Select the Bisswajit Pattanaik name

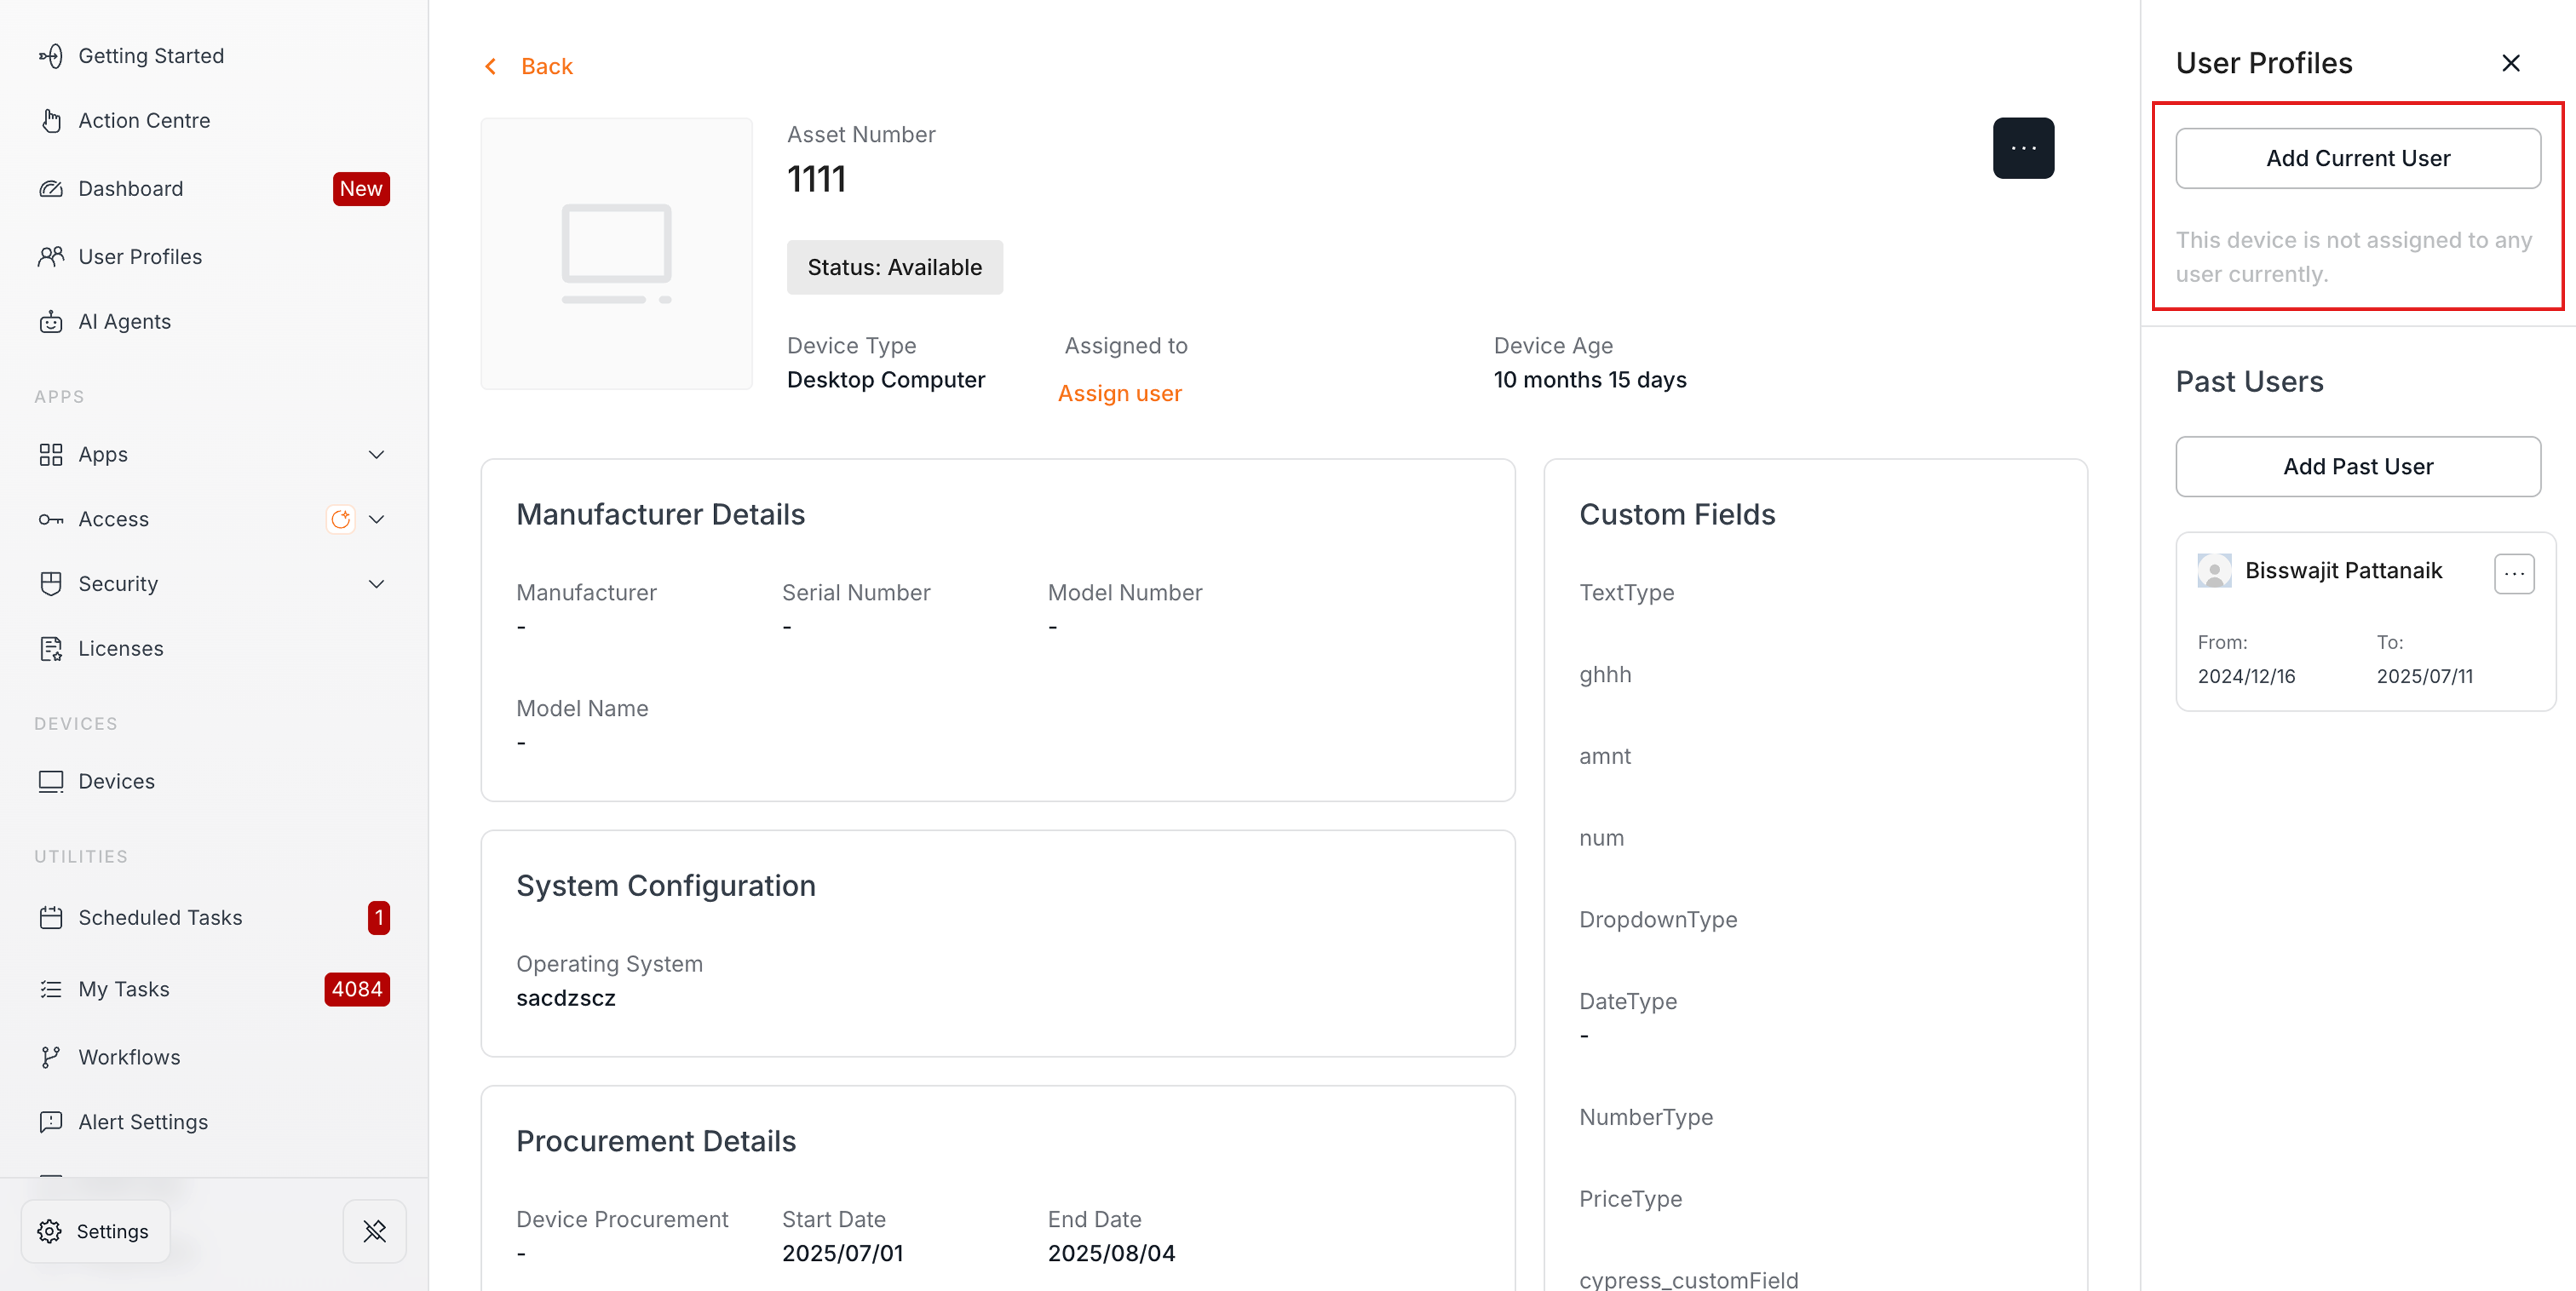pos(2343,570)
